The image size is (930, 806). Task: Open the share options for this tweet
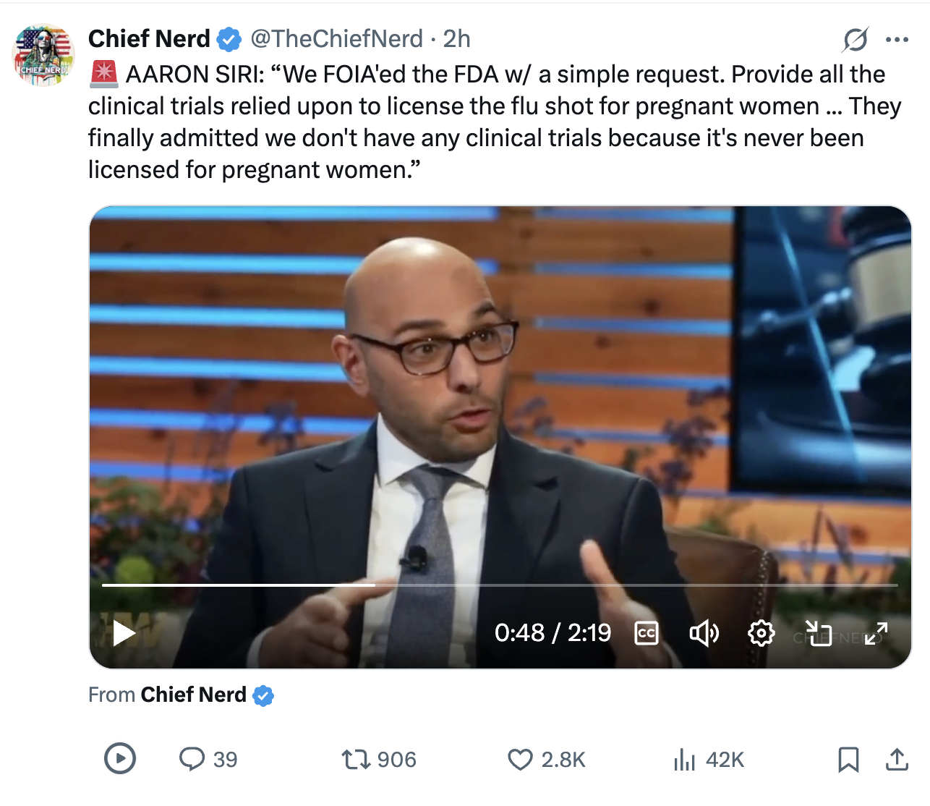tap(896, 760)
